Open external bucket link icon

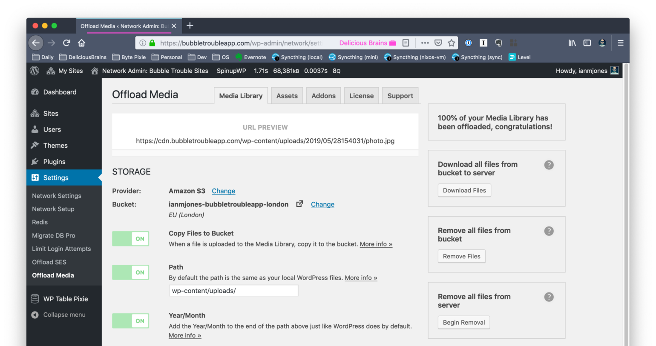coord(299,204)
